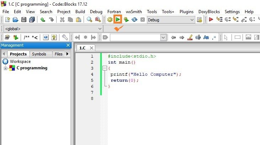Redo the last edit
Screen dimensions: 260x145
click(x=51, y=20)
